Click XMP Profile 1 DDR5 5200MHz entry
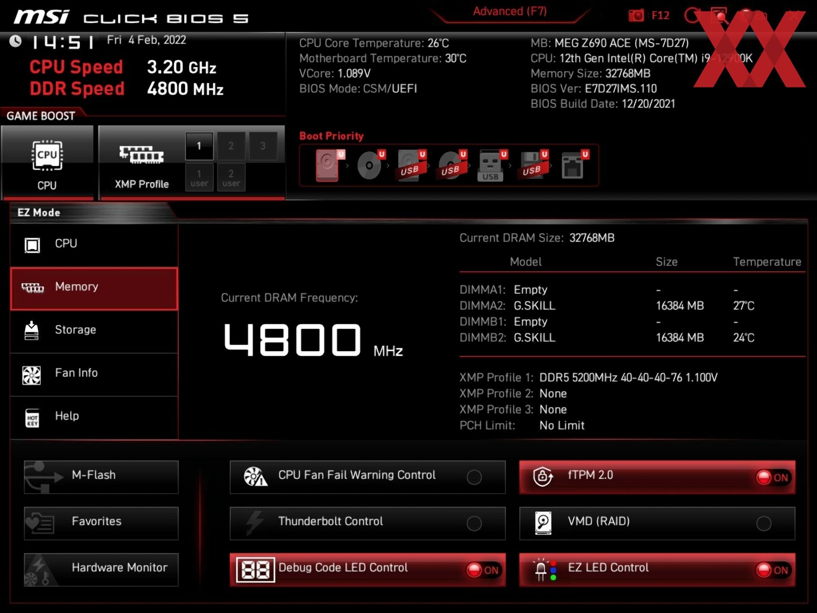The height and width of the screenshot is (613, 817). click(588, 378)
